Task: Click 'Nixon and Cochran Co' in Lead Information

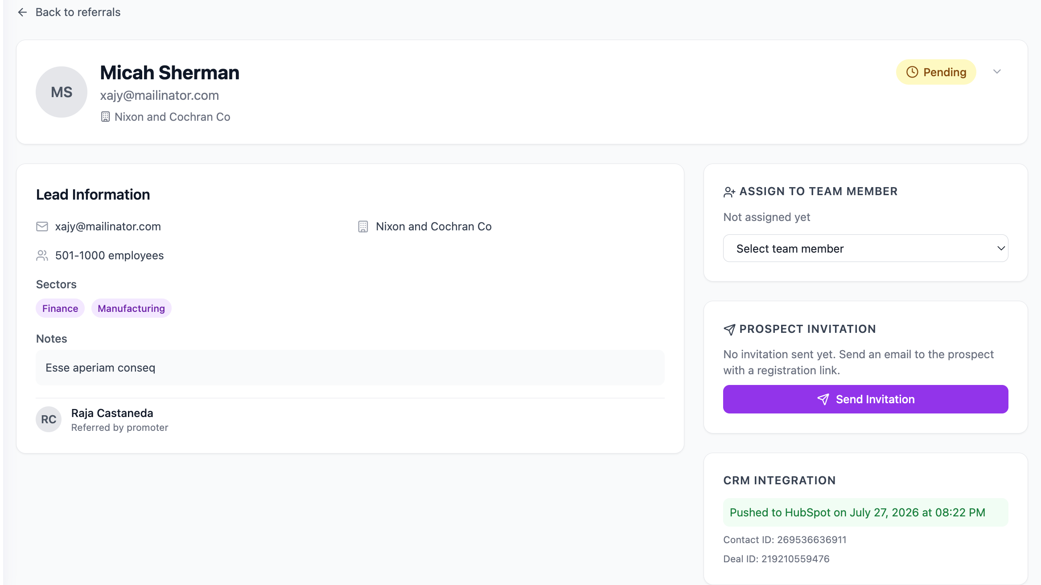Action: coord(434,226)
